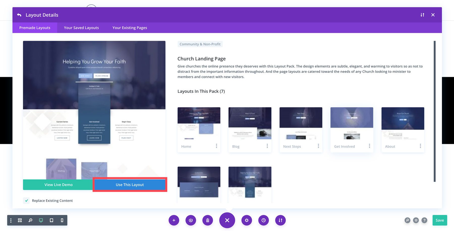Open the builder settings gear icon

247,220
